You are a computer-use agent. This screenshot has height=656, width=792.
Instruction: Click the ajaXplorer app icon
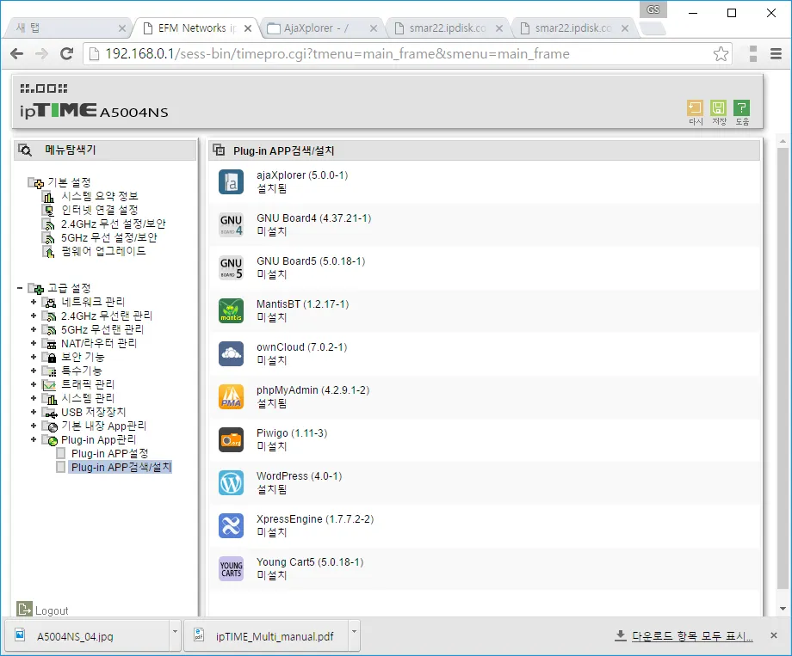coord(231,182)
